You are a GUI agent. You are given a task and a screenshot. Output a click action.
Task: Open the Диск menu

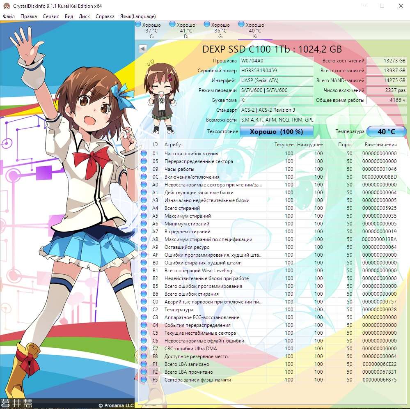(x=84, y=16)
